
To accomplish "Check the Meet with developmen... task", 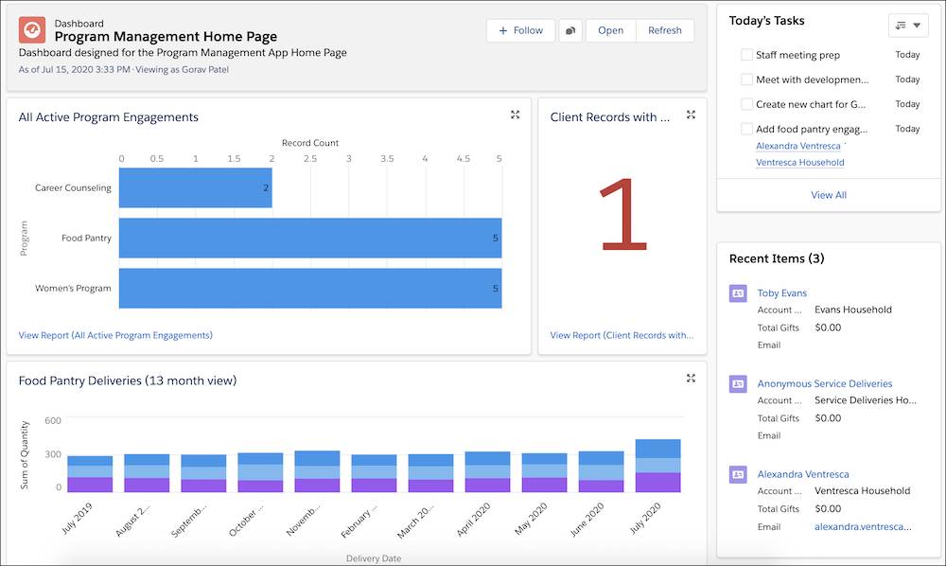I will click(x=746, y=80).
